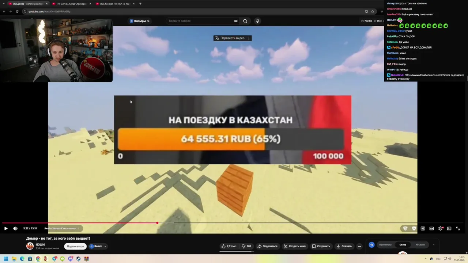This screenshot has width=468, height=263.
Task: Reload the page with refresh icon
Action: [x=17, y=11]
